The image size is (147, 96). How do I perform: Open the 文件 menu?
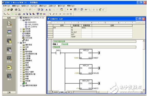[x=6, y=6]
